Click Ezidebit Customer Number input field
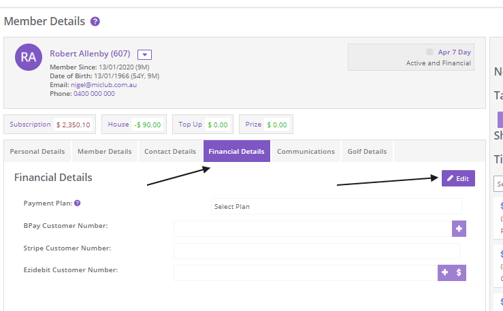 coord(306,273)
